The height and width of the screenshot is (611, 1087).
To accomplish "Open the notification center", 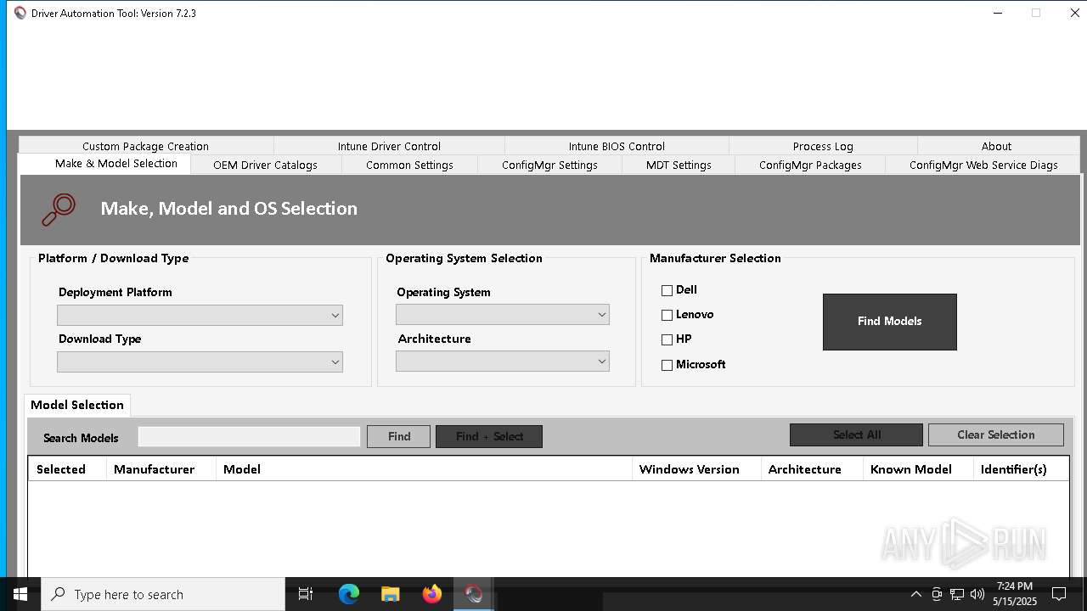I will pyautogui.click(x=1059, y=594).
